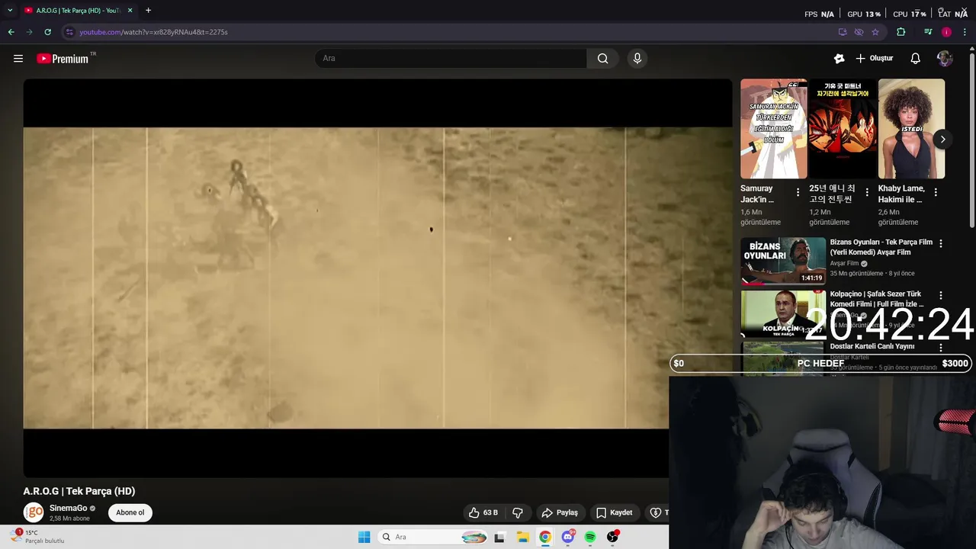The width and height of the screenshot is (976, 549).
Task: Open options for Samuray Jack short
Action: coord(798,192)
